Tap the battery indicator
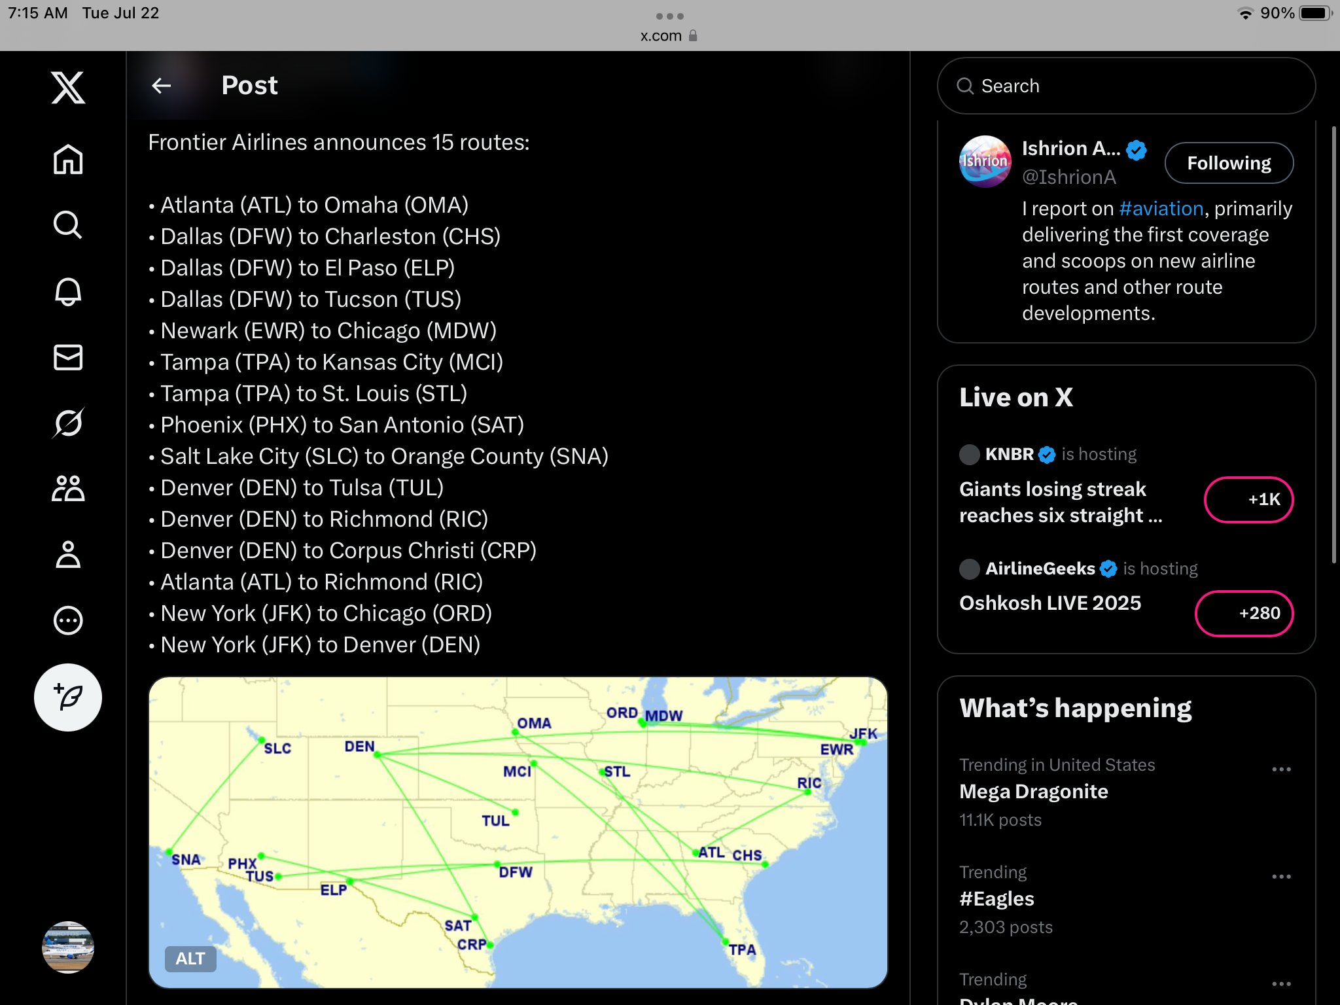 coord(1315,13)
